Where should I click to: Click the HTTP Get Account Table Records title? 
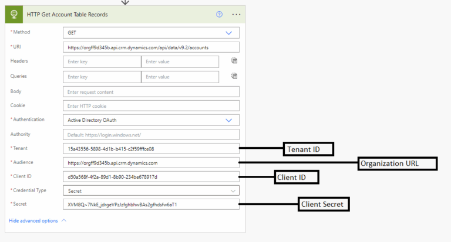coord(68,14)
